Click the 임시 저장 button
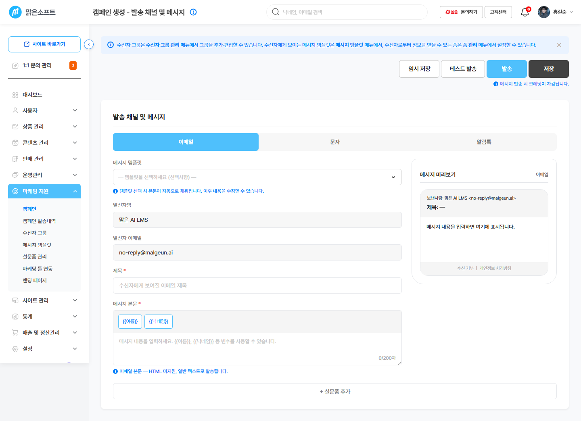The height and width of the screenshot is (421, 581). [419, 69]
